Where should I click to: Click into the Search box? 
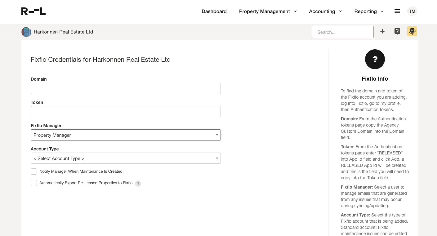tap(342, 32)
